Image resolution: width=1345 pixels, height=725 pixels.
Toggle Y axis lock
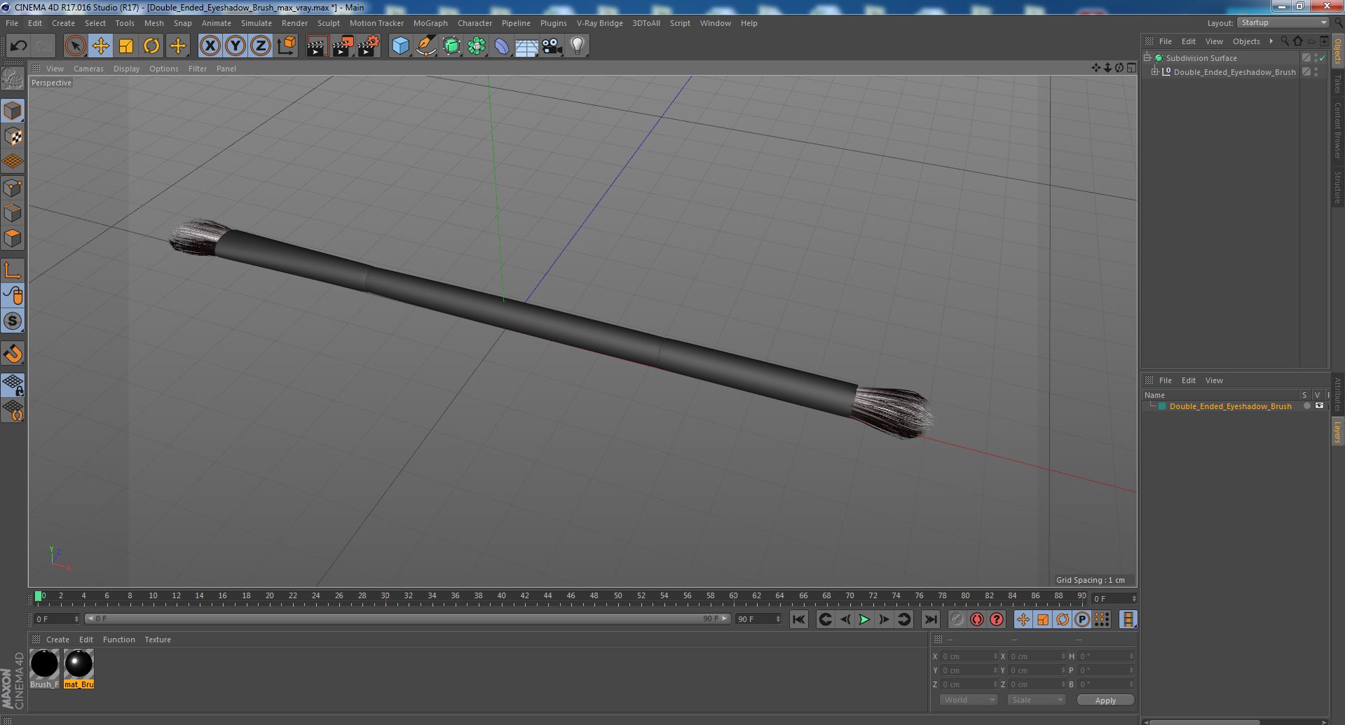tap(235, 46)
